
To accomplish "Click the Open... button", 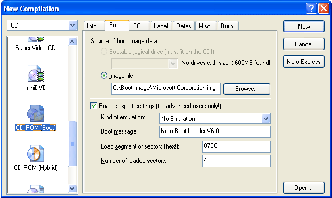I will 304,188.
